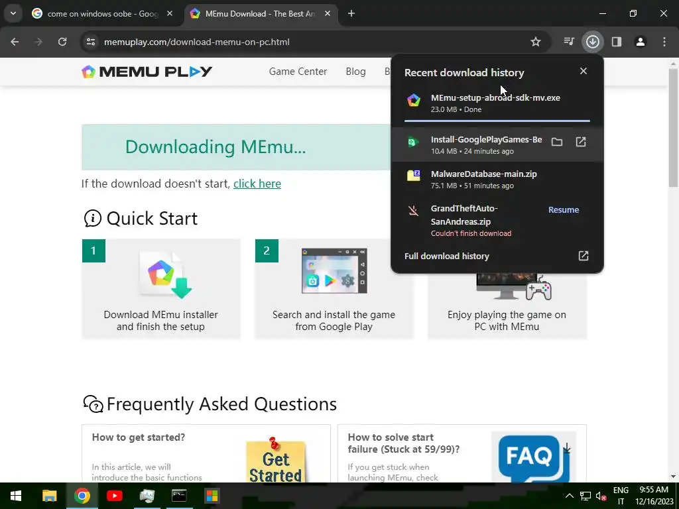Open Command Prompt from taskbar

click(x=179, y=496)
